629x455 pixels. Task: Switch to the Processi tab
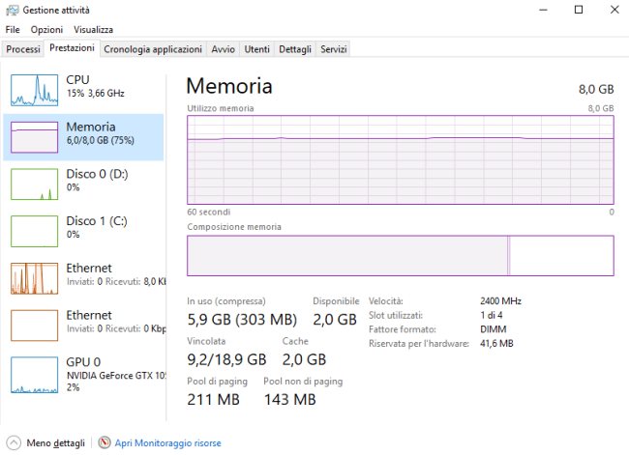23,48
